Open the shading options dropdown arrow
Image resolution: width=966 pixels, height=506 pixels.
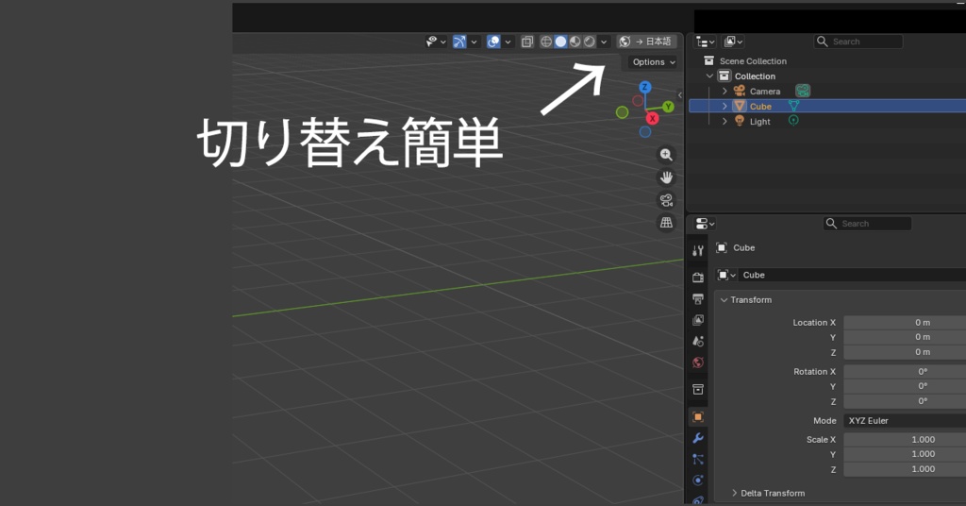point(604,42)
